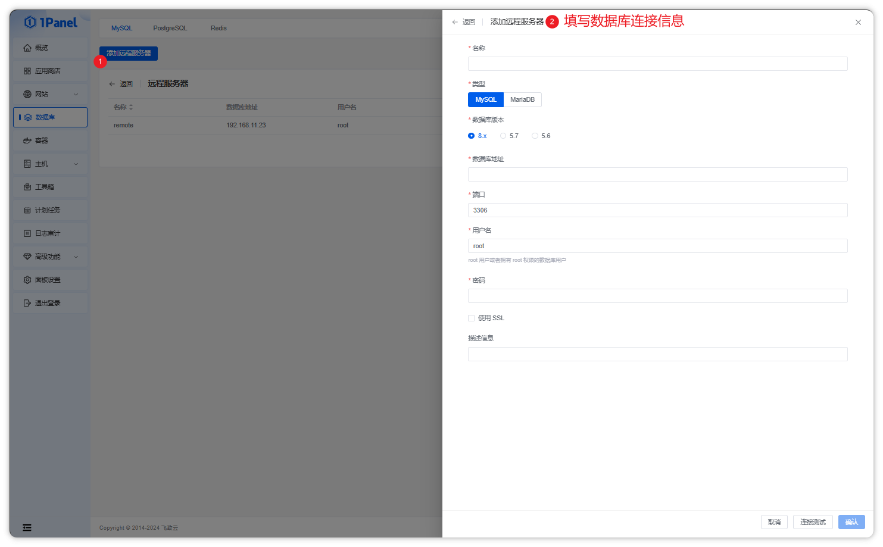Click the back arrow beside 远程服务器
The image size is (883, 547).
pos(112,84)
